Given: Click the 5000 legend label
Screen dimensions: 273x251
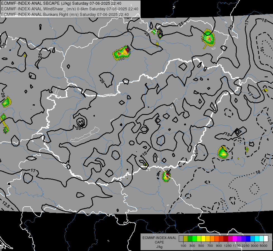Looking at the screenshot, I should coord(264,246).
